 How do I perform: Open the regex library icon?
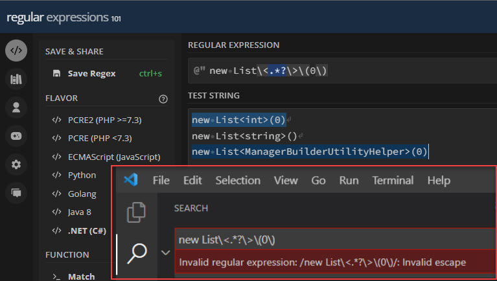tap(16, 79)
